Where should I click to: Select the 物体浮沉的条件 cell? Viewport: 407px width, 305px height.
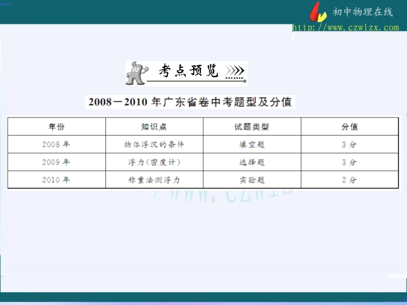click(154, 144)
